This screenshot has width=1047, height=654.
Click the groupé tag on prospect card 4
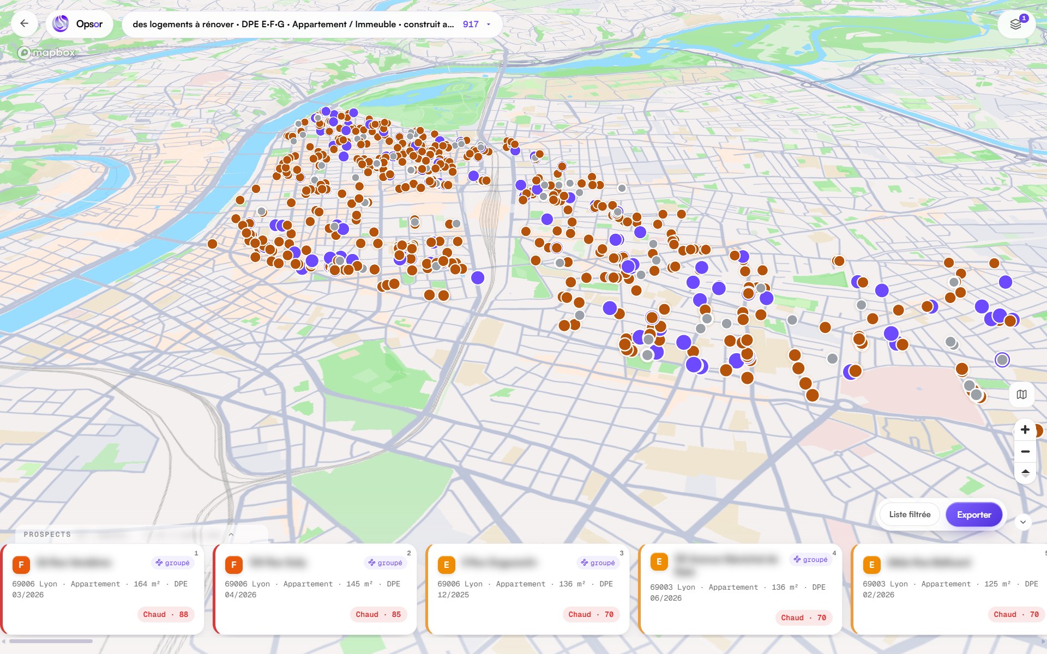(x=811, y=559)
